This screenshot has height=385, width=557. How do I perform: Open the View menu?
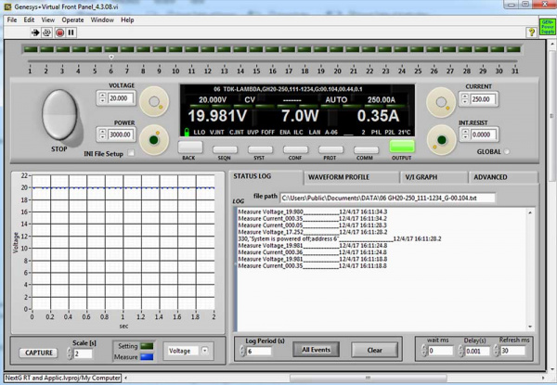click(x=48, y=19)
